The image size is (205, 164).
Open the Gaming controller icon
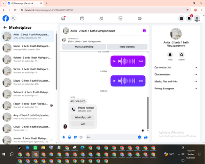pos(139,18)
